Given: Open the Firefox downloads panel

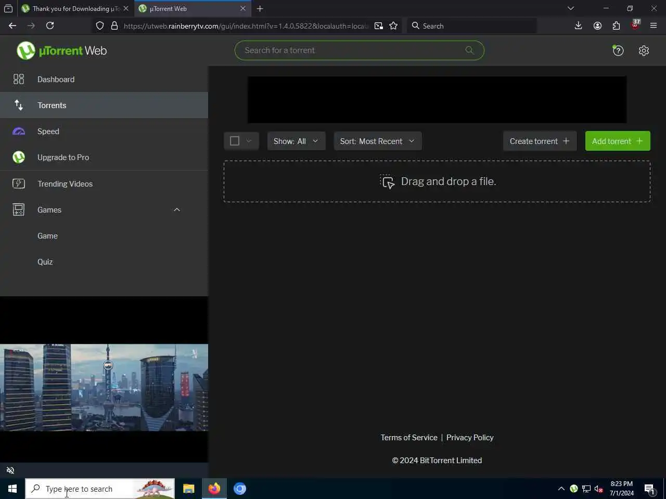Looking at the screenshot, I should [578, 25].
